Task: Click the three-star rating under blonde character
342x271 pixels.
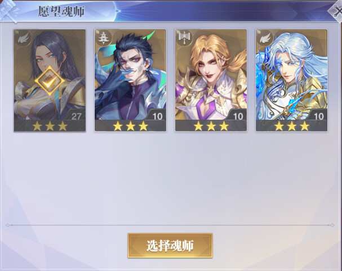Action: 211,126
